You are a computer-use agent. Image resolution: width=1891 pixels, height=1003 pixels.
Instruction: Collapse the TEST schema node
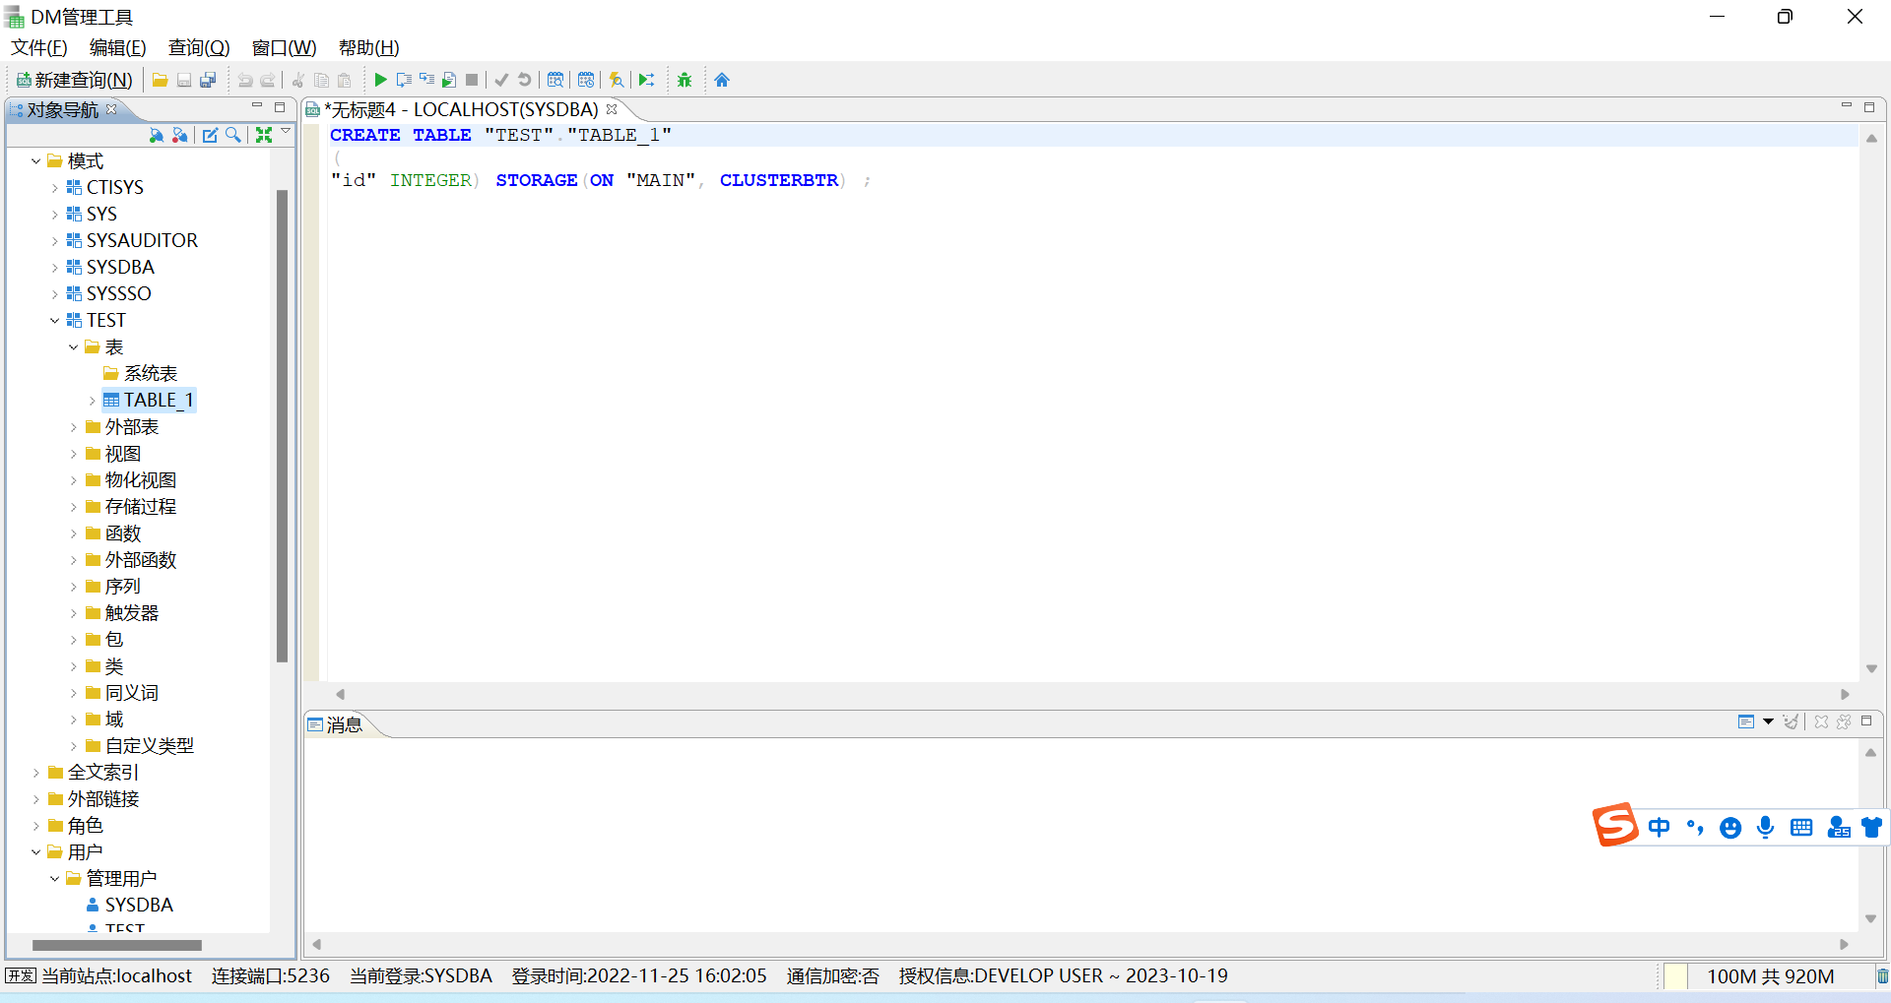click(54, 321)
